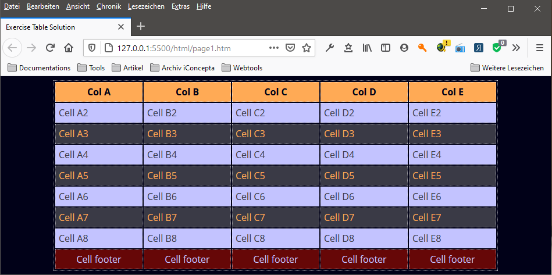
Task: Open a new tab with plus button
Action: pos(141,27)
